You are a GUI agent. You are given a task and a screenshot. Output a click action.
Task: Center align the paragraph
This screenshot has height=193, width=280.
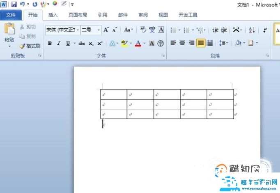[x=182, y=43]
